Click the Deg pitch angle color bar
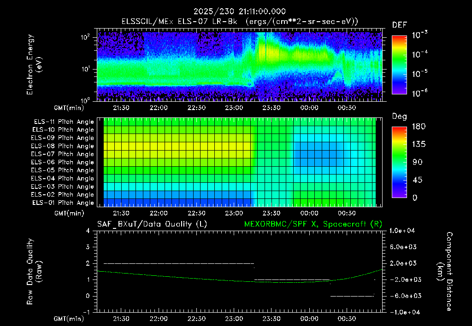 click(399, 162)
